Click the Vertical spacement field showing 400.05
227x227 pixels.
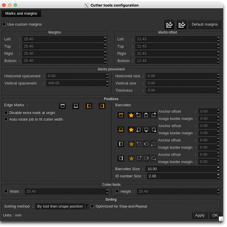click(76, 83)
